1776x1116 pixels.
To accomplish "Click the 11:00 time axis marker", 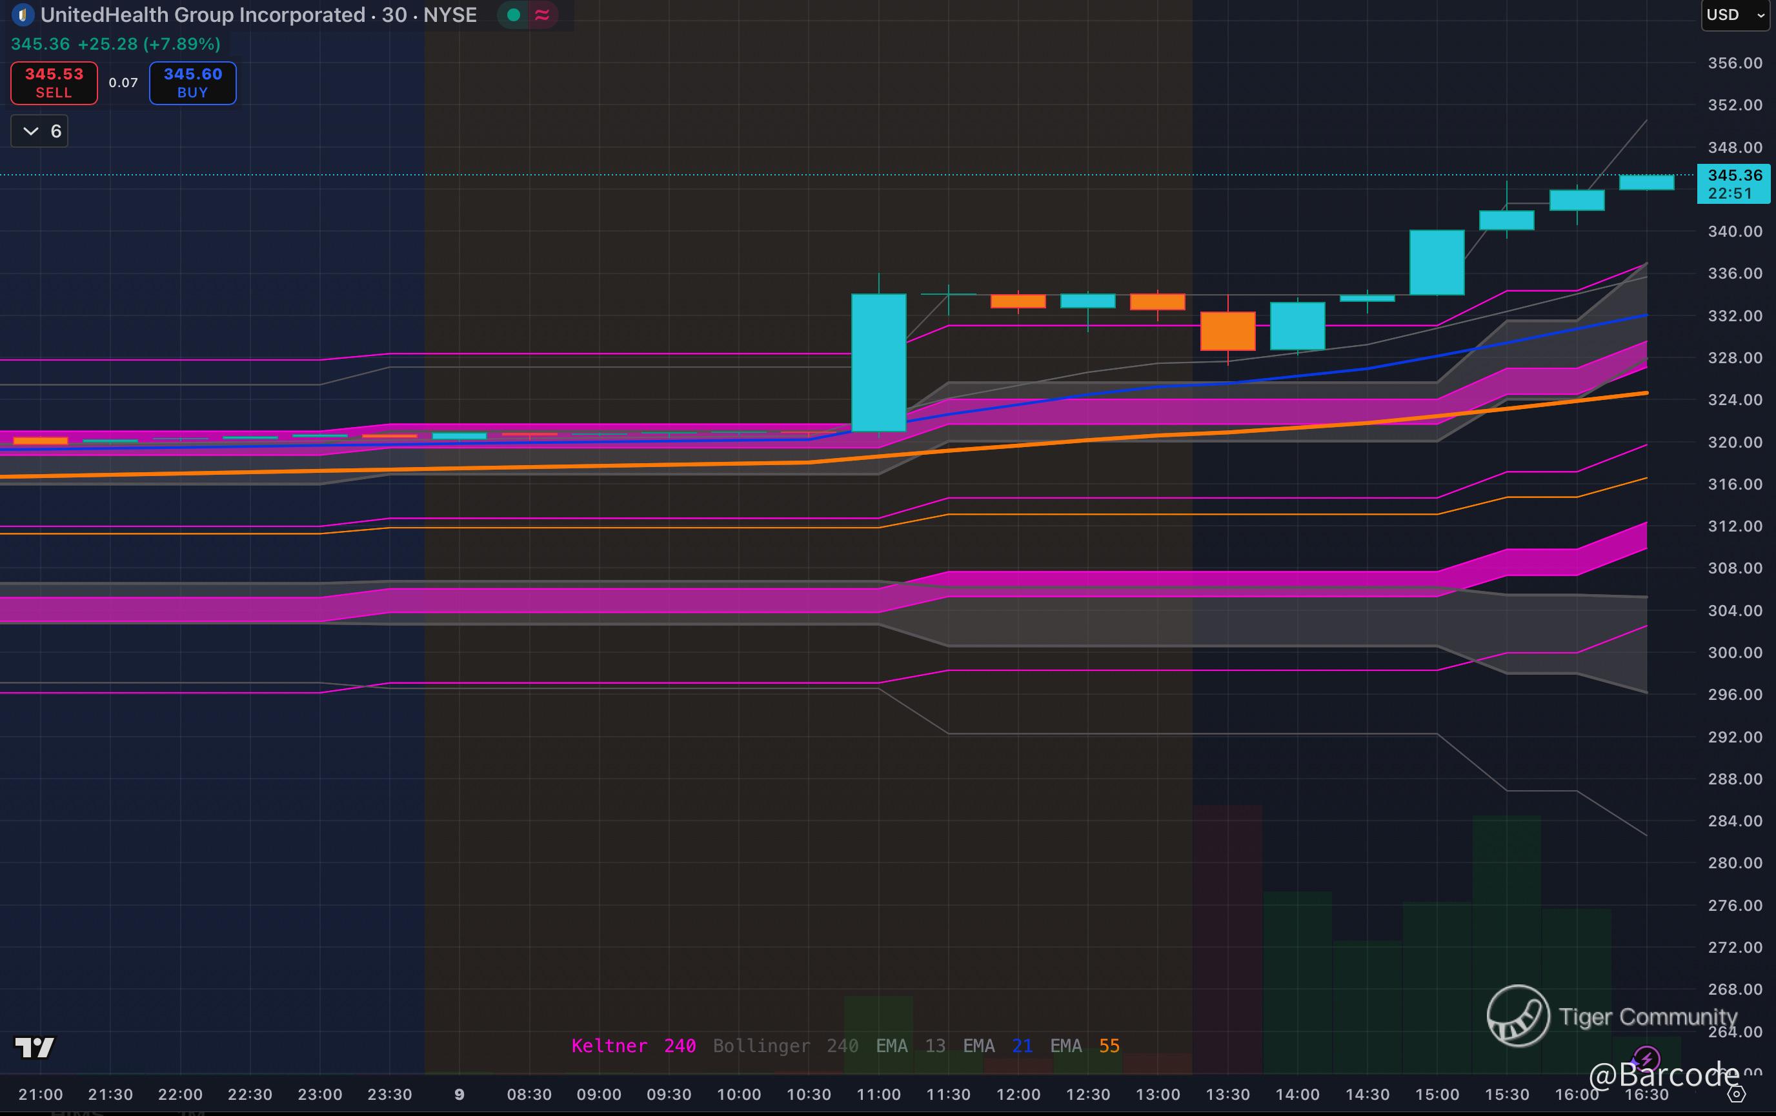I will (878, 1094).
